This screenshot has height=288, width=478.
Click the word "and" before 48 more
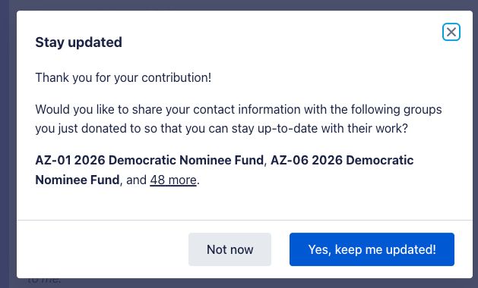point(136,180)
